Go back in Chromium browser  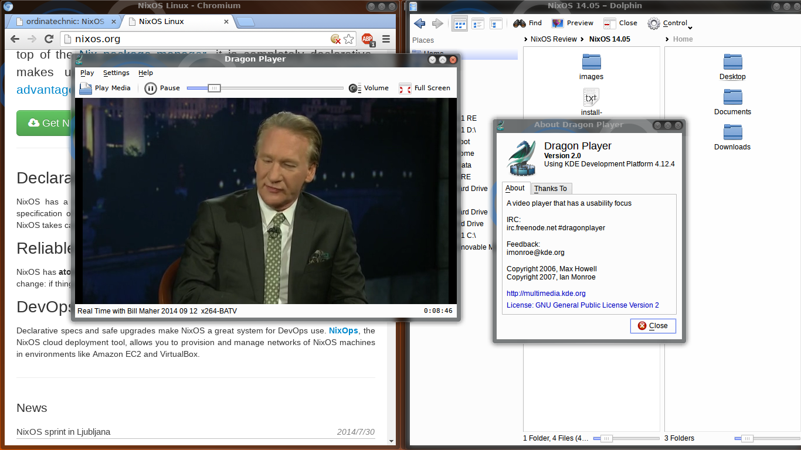[x=14, y=39]
